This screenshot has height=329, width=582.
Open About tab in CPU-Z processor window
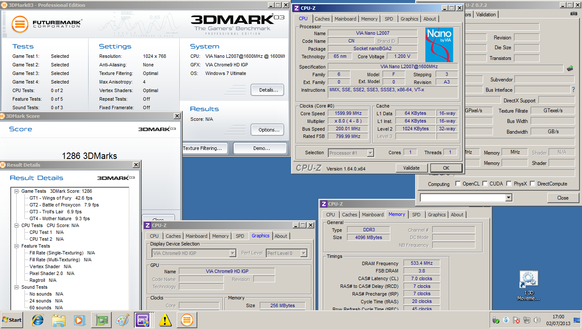[x=430, y=19]
